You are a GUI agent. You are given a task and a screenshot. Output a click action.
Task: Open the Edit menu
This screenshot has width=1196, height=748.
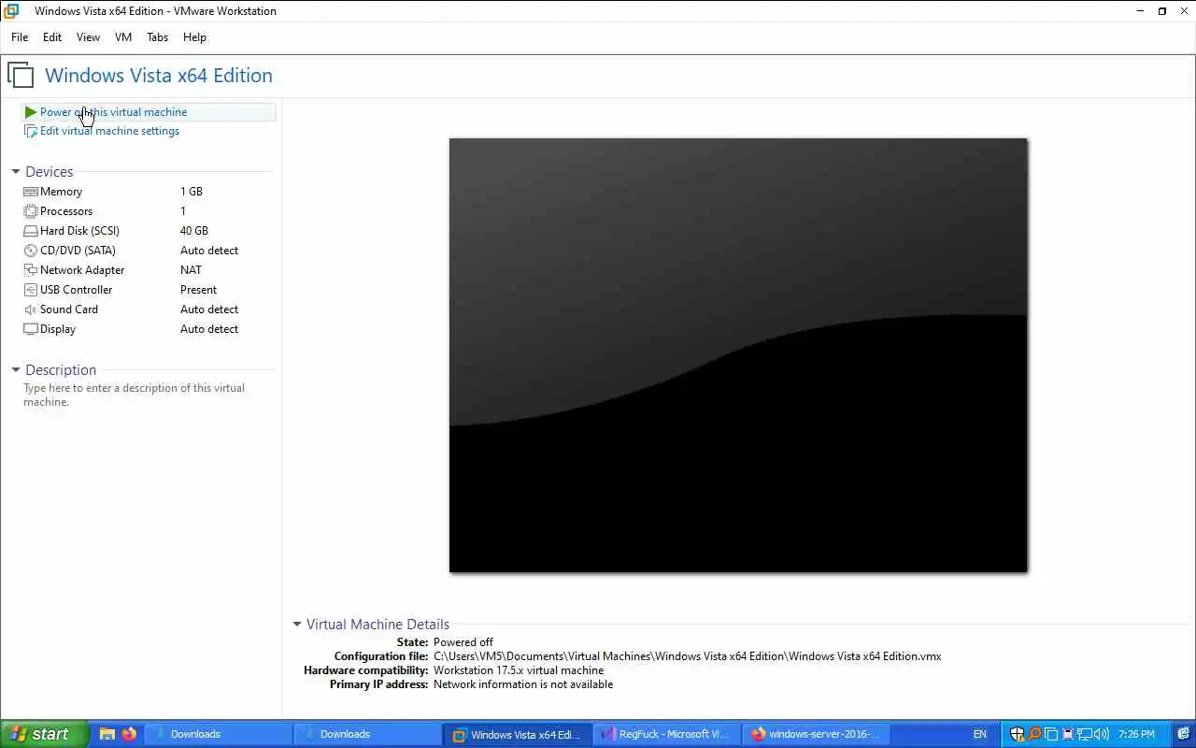[x=52, y=37]
